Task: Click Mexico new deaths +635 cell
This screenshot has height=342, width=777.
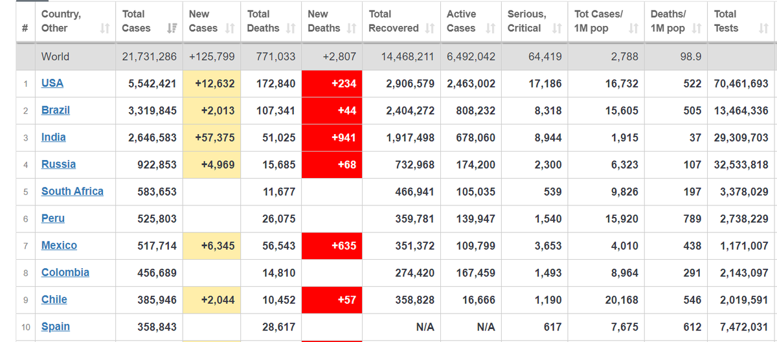Action: click(332, 246)
